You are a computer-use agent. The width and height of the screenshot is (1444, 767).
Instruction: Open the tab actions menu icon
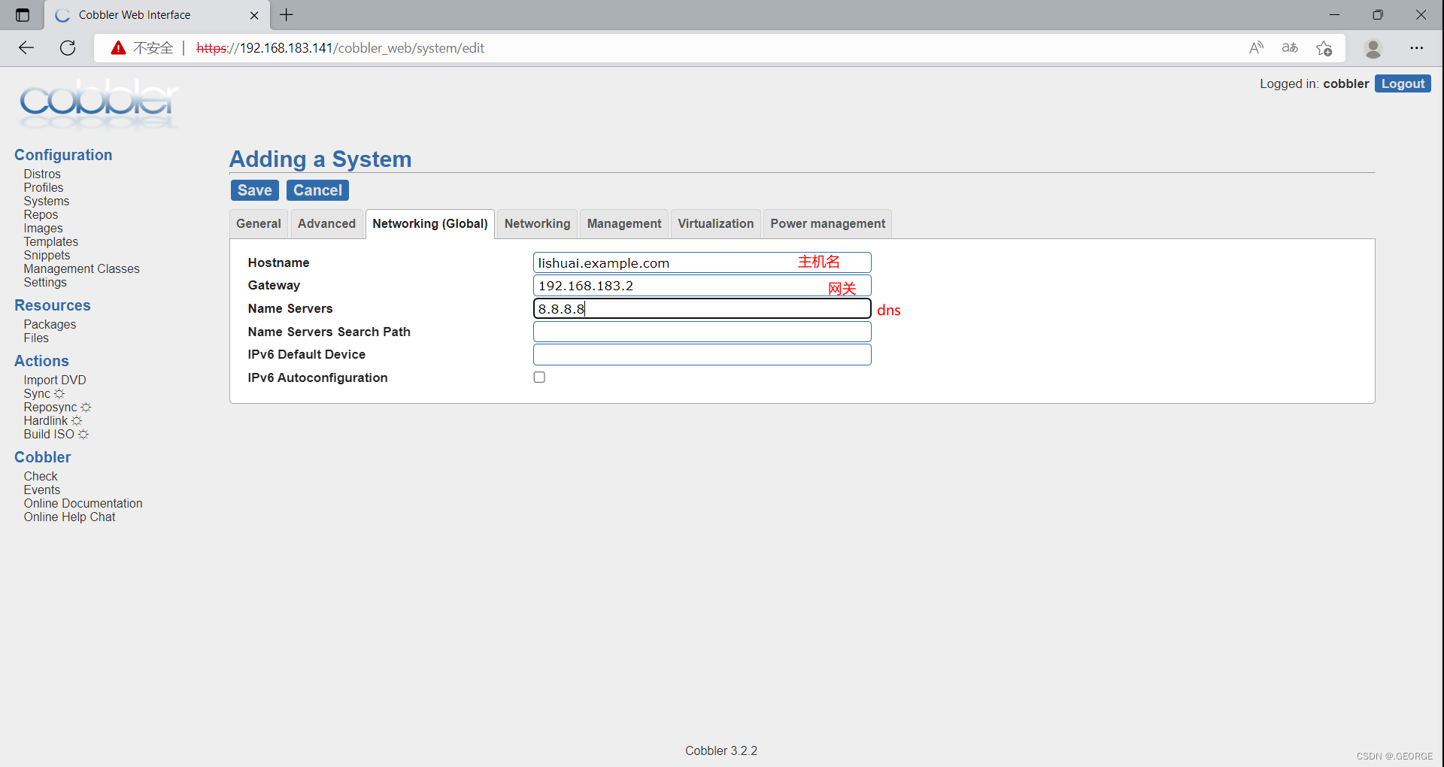click(x=23, y=15)
